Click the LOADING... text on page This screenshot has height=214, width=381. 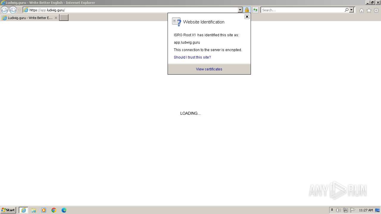[x=190, y=113]
